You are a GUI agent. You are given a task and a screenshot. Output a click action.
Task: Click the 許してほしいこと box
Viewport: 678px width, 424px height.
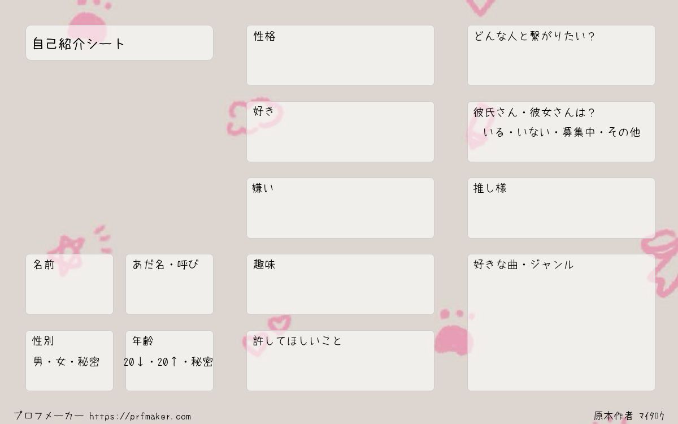click(x=340, y=361)
